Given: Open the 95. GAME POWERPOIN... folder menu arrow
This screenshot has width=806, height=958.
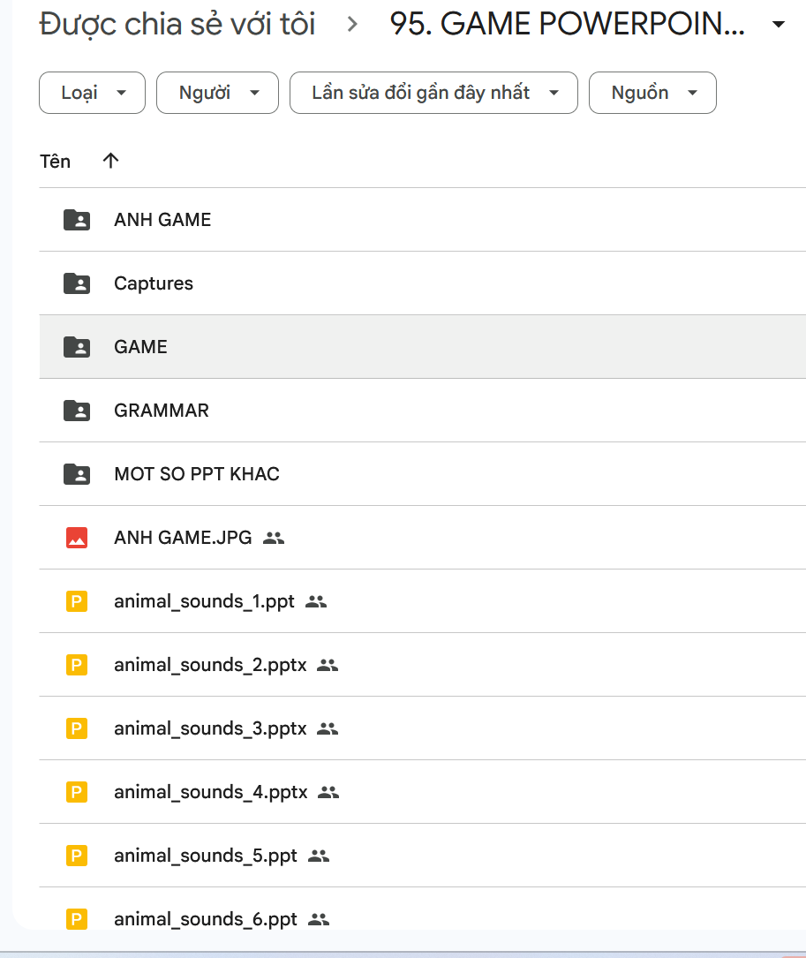Looking at the screenshot, I should coord(778,25).
